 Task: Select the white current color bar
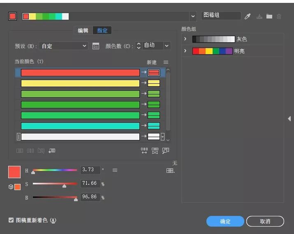point(80,137)
